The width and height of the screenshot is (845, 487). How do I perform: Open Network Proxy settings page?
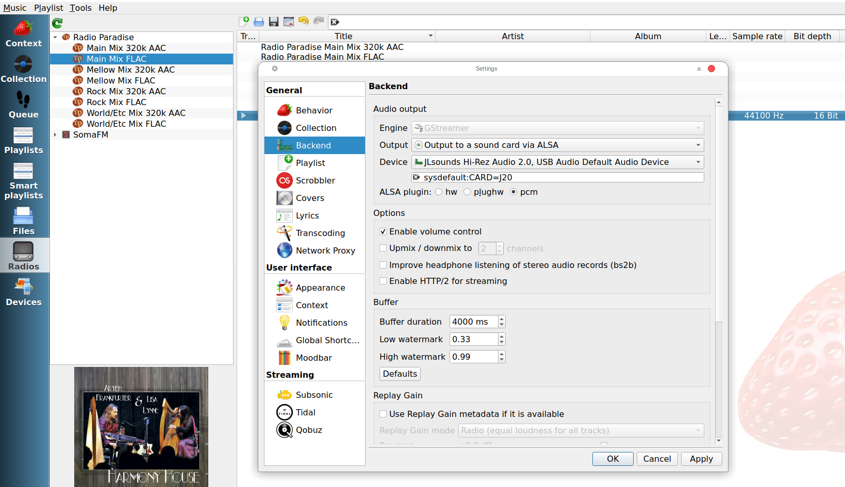[314, 250]
